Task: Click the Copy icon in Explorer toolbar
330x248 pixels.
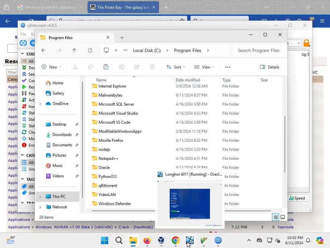Action: [x=91, y=67]
